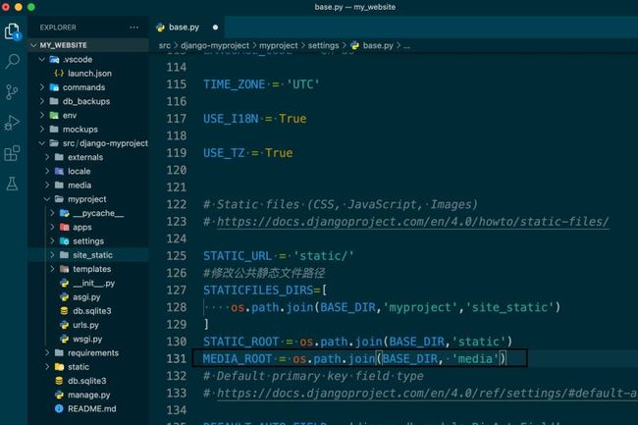638x425 pixels.
Task: Open the Search view in the activity bar
Action: (x=12, y=62)
